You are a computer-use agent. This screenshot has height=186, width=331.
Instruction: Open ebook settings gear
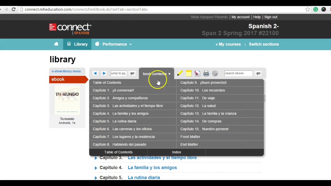click(x=215, y=73)
